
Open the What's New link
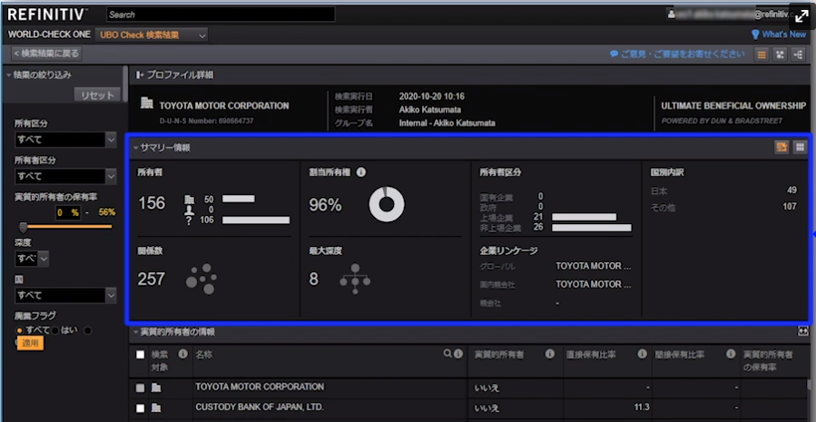click(x=783, y=34)
